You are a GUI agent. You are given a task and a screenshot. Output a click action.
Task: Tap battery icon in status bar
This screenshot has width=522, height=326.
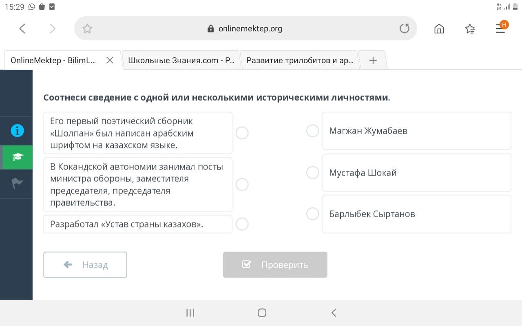[515, 7]
